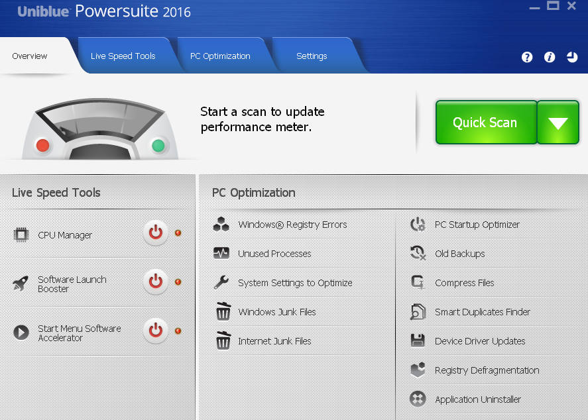Open the PC Optimization tab
588x420 pixels.
pos(220,56)
